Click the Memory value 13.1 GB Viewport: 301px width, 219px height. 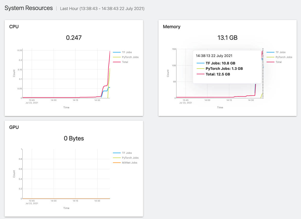(x=227, y=38)
